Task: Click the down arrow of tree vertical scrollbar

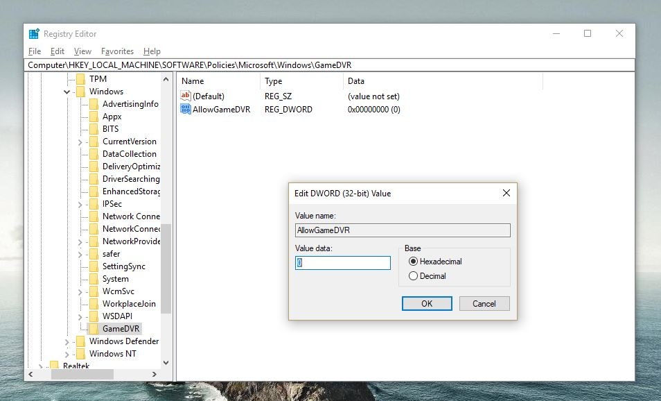Action: click(166, 363)
